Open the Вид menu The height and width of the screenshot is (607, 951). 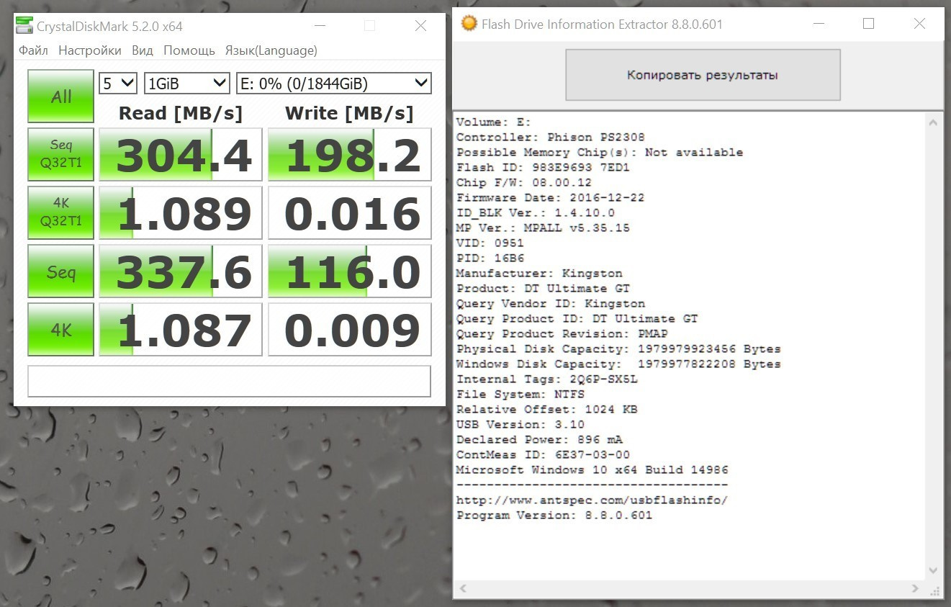coord(142,50)
